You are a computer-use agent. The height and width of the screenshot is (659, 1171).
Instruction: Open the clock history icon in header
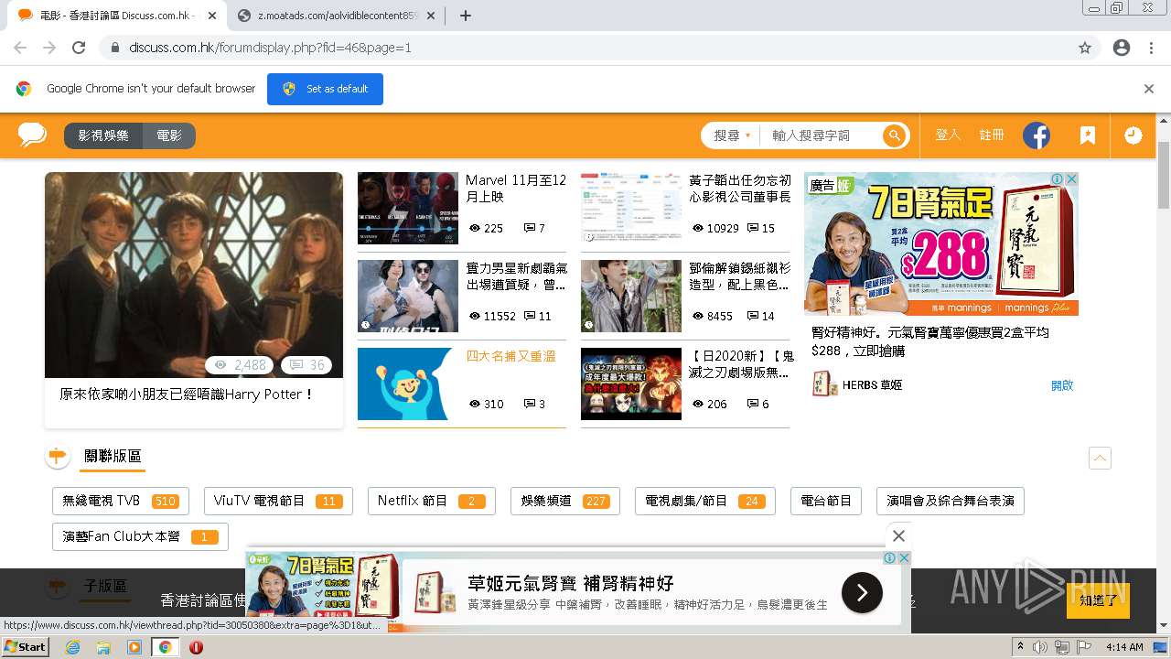click(1133, 135)
